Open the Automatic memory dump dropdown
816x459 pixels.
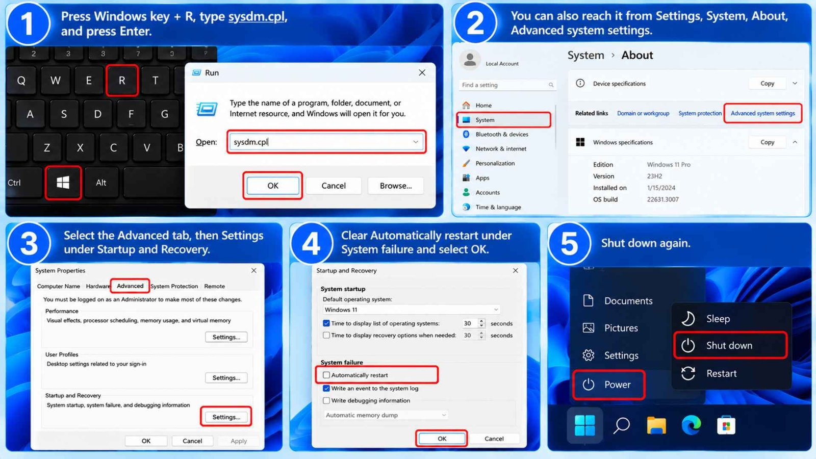tap(386, 416)
